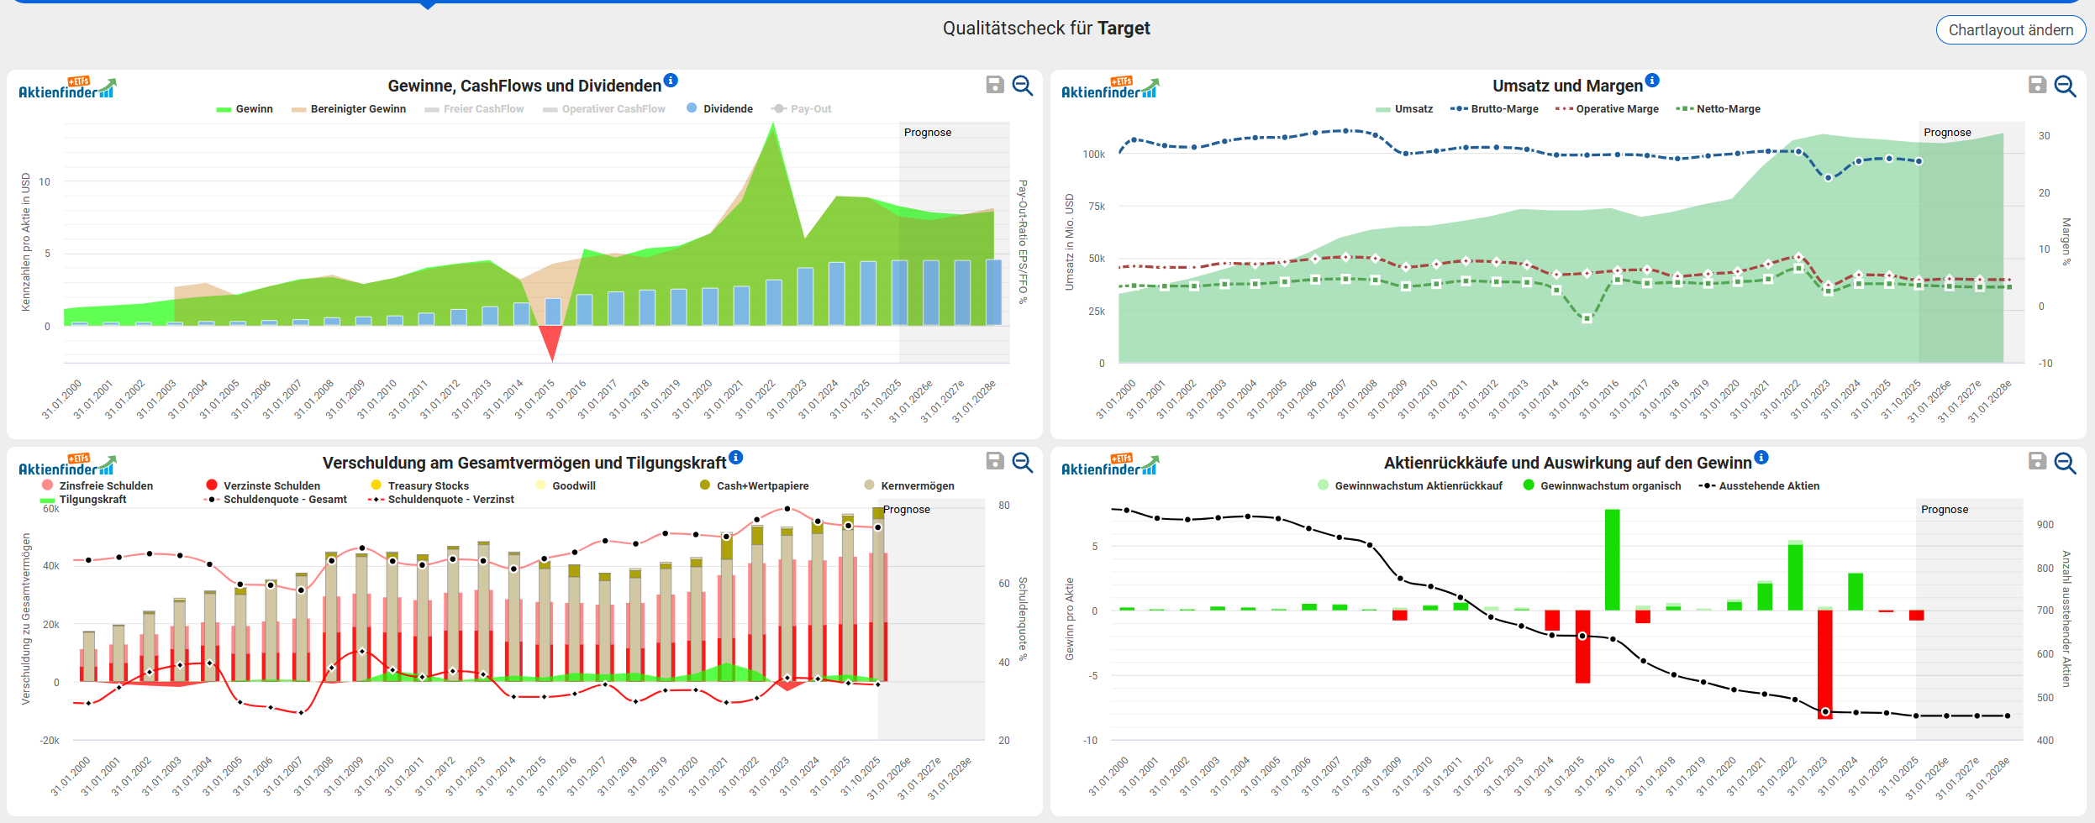Collapse panel using blue arrow at top
Image resolution: width=2095 pixels, height=823 pixels.
pyautogui.click(x=428, y=5)
